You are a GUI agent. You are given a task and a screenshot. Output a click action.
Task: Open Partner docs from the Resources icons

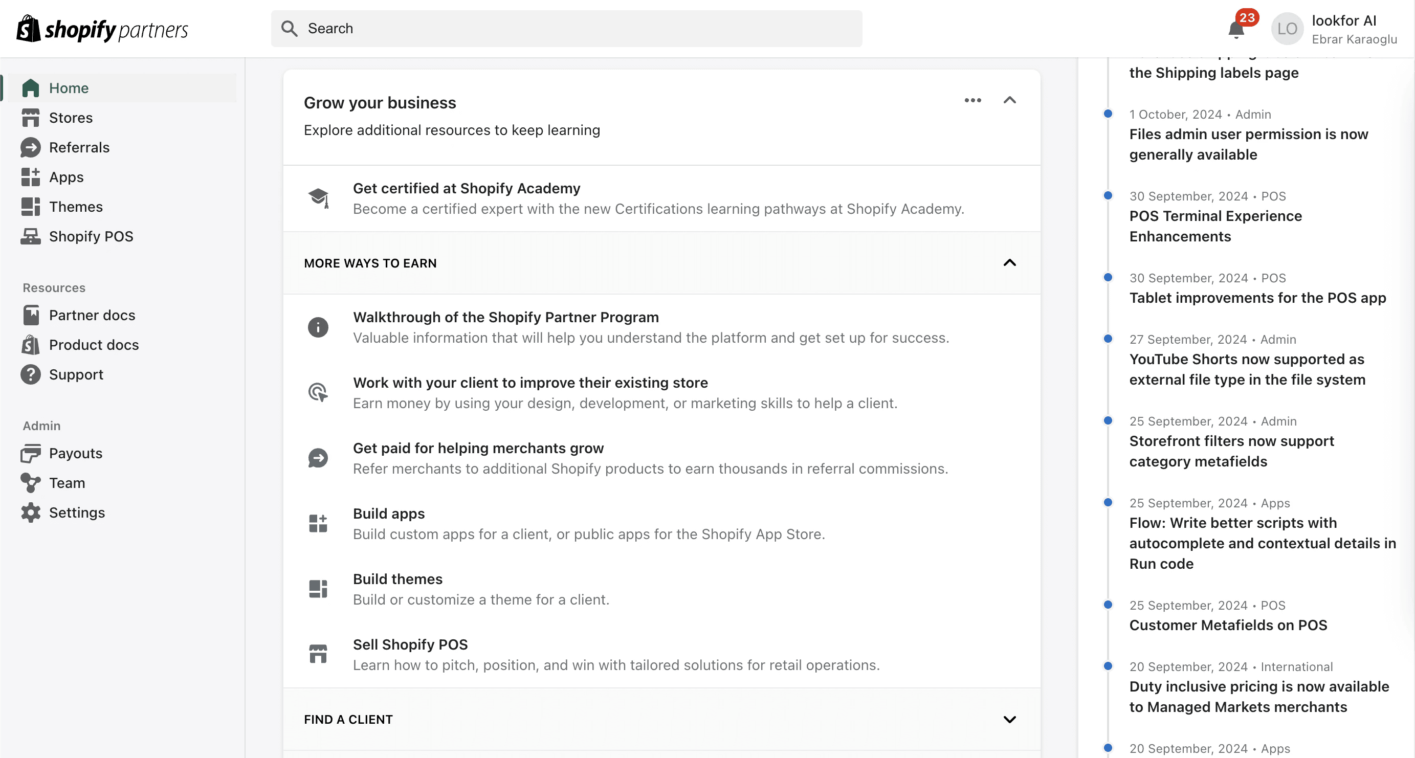click(x=31, y=315)
